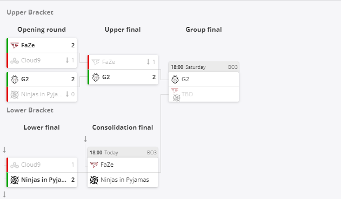The width and height of the screenshot is (341, 199).
Task: Click Ninjas in Pyjamas logo in Consolidation final
Action: pyautogui.click(x=94, y=180)
